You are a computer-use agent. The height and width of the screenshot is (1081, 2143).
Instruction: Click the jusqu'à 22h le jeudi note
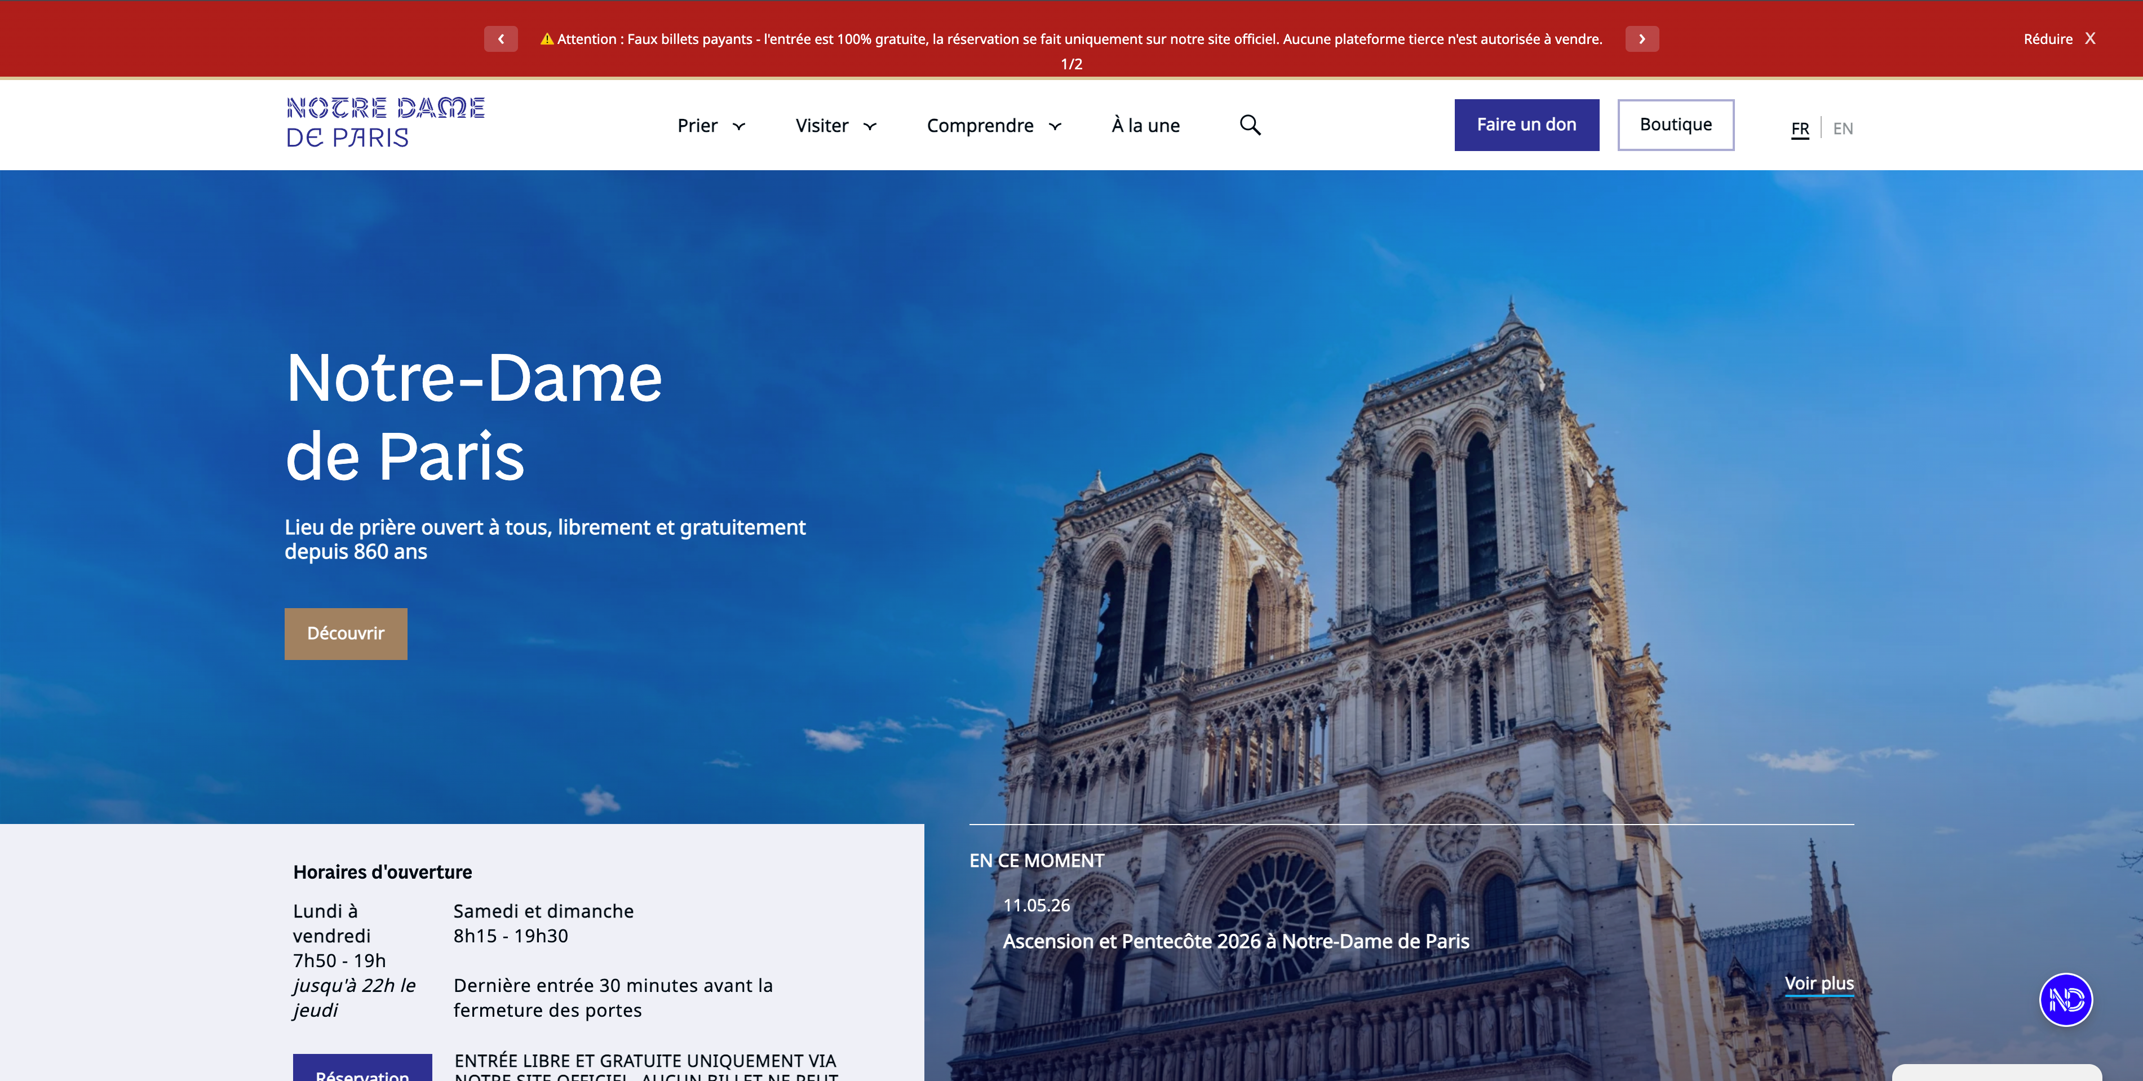pyautogui.click(x=355, y=998)
